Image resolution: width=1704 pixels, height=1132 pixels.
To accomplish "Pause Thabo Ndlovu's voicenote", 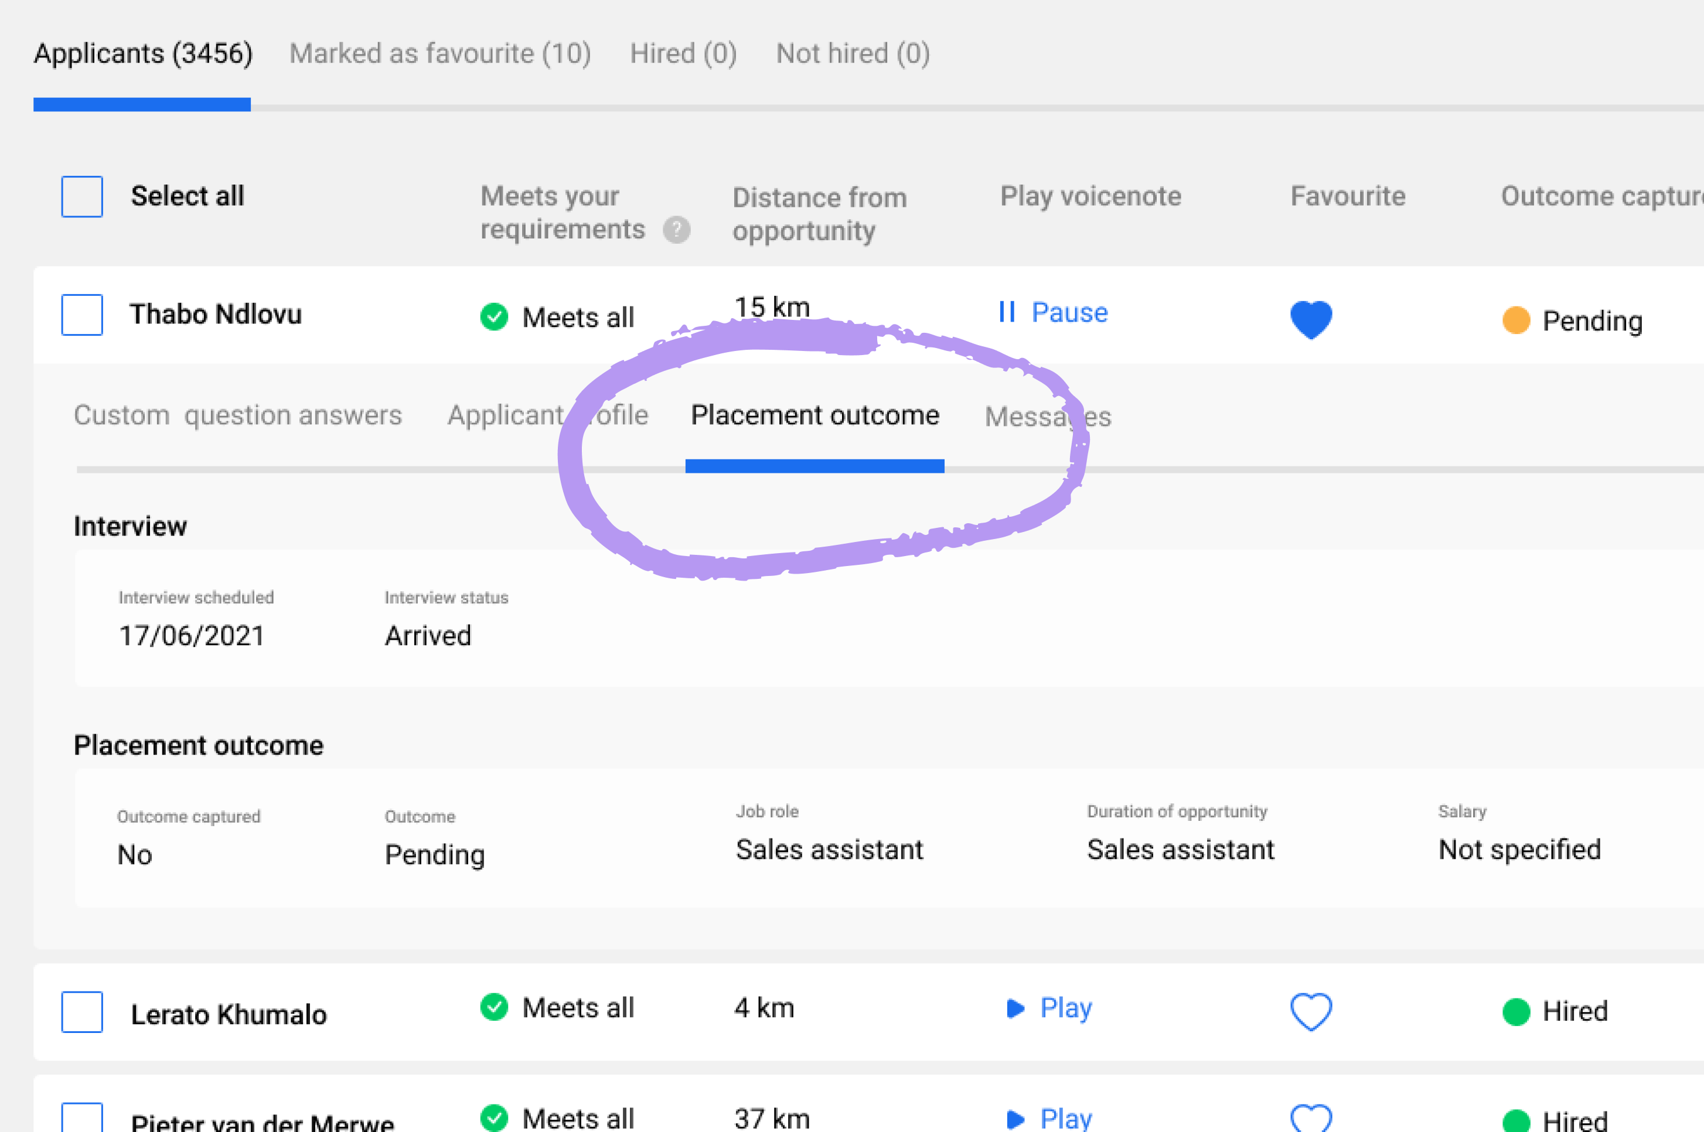I will click(x=1053, y=313).
